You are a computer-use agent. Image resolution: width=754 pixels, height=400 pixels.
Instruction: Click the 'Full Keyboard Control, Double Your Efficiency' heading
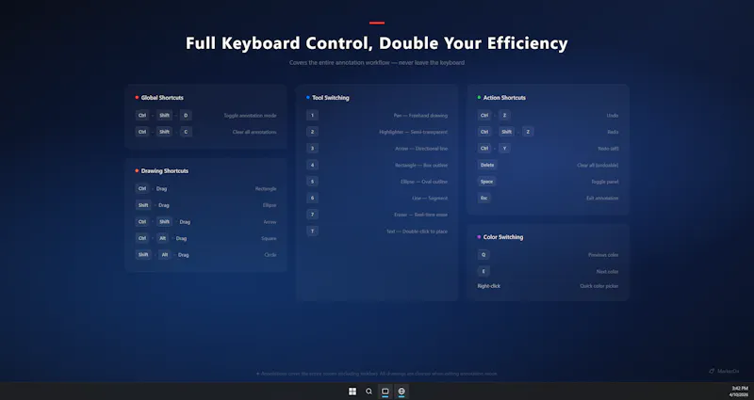point(376,43)
